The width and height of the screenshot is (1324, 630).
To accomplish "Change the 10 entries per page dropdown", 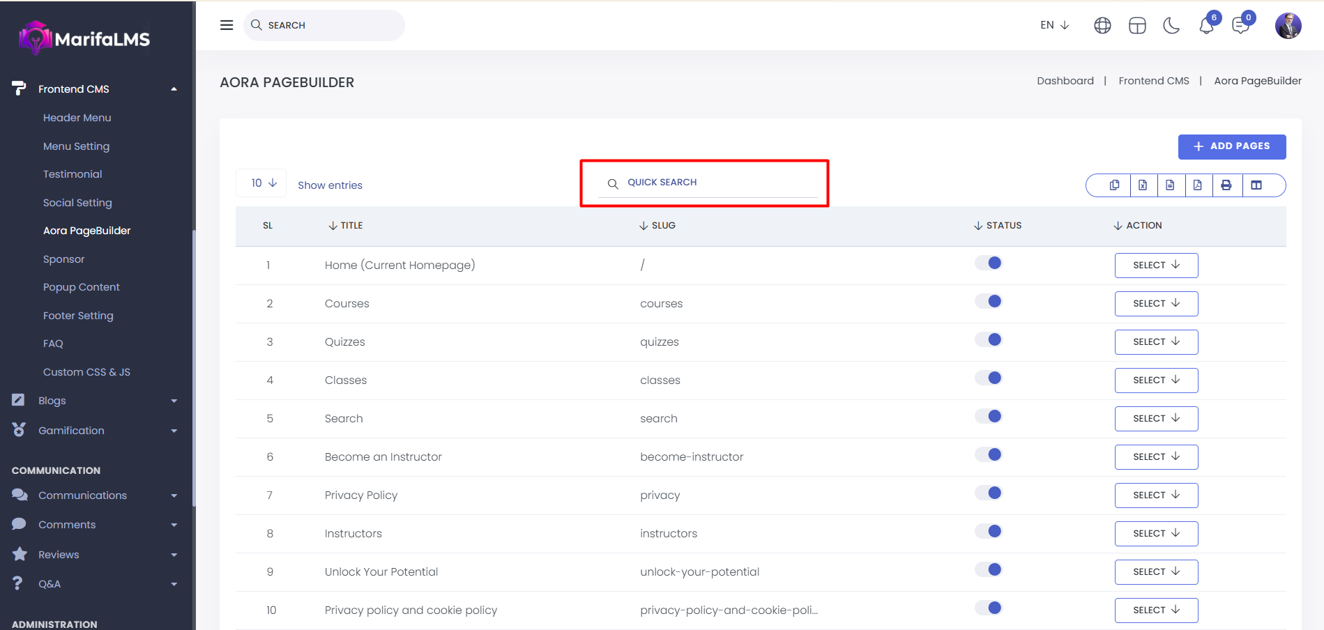I will (262, 183).
